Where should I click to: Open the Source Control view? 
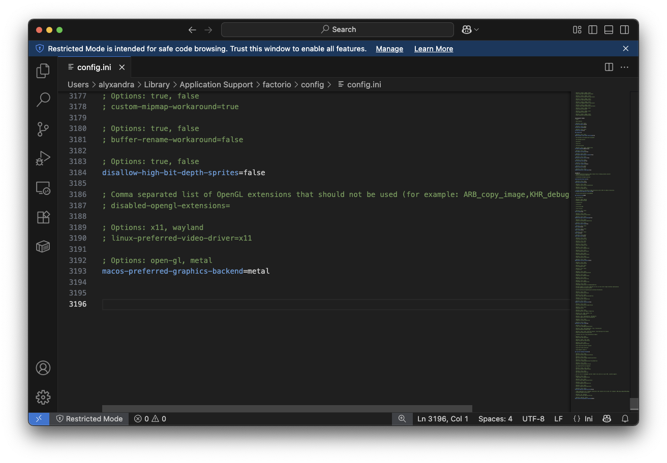43,129
